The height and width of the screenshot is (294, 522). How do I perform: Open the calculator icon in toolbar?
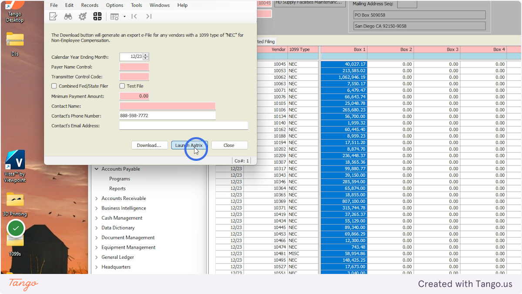tap(97, 17)
